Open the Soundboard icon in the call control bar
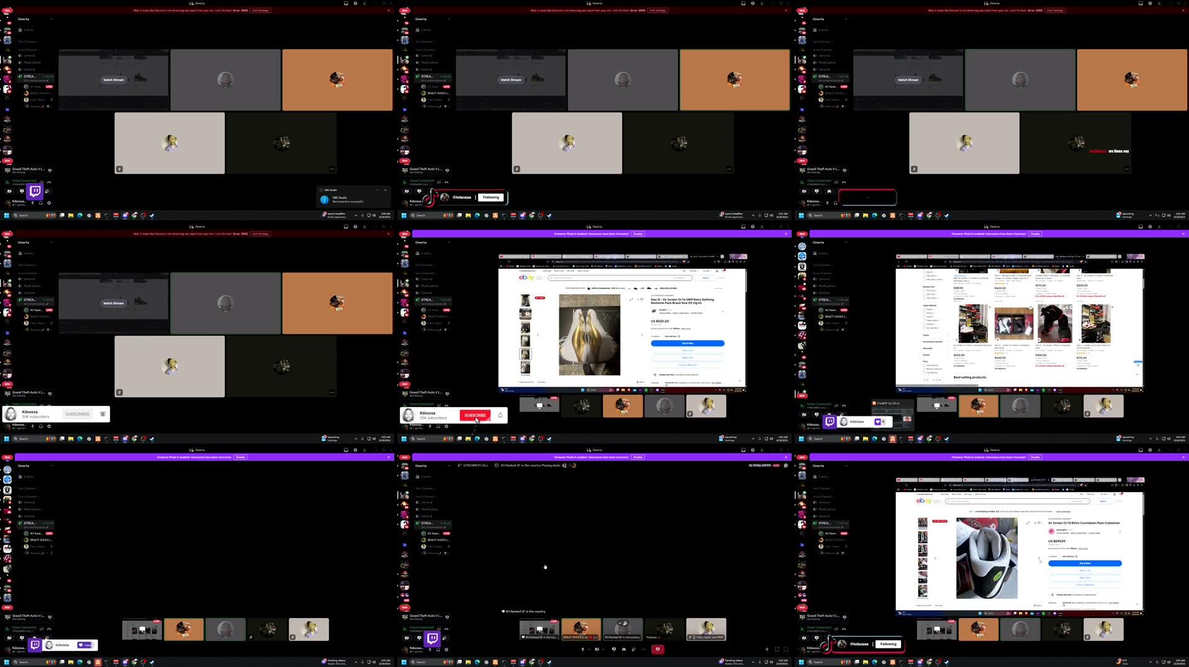 634,649
